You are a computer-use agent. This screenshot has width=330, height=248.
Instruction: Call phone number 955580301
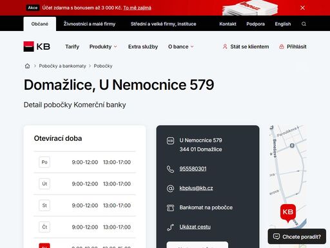(193, 169)
